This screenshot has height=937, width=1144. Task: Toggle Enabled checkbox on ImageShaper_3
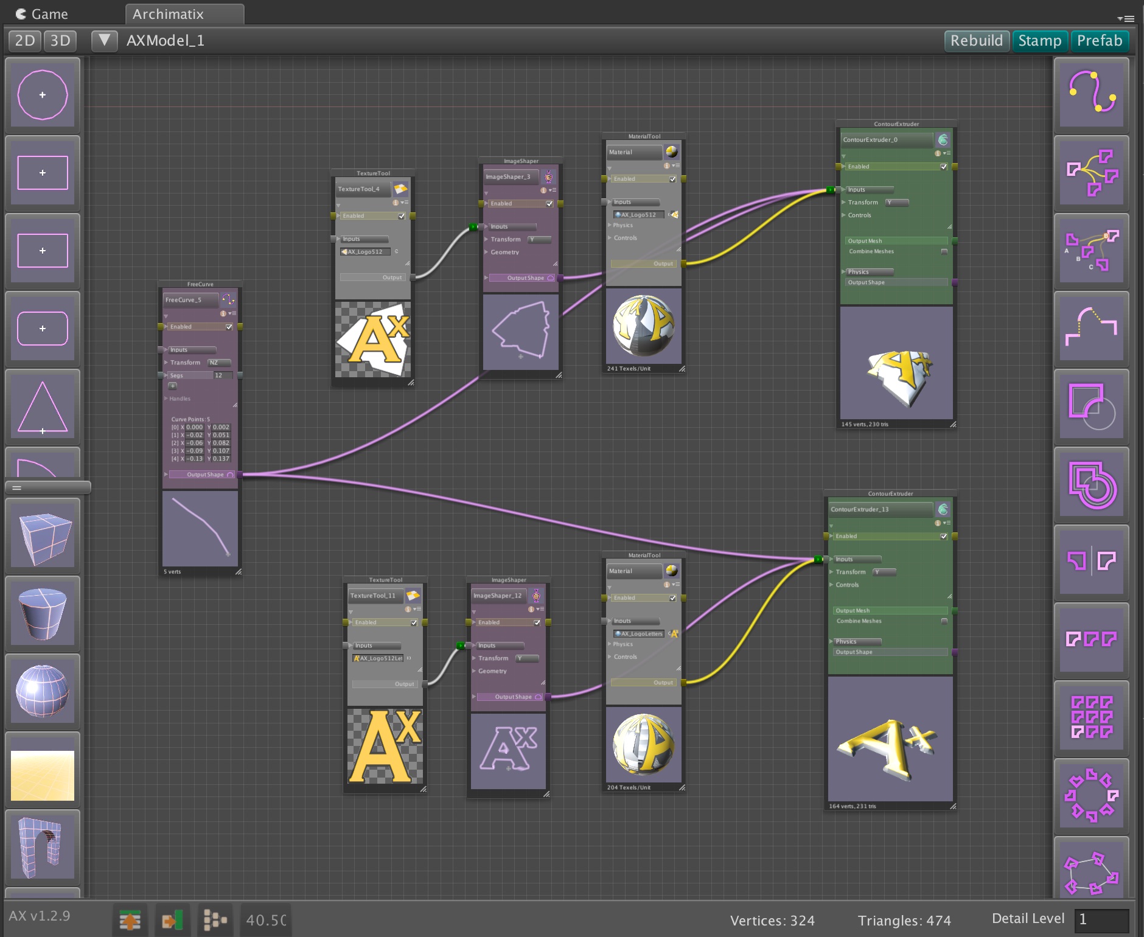(549, 204)
